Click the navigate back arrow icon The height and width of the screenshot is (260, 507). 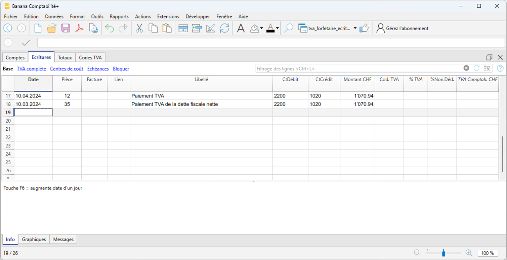[x=8, y=28]
